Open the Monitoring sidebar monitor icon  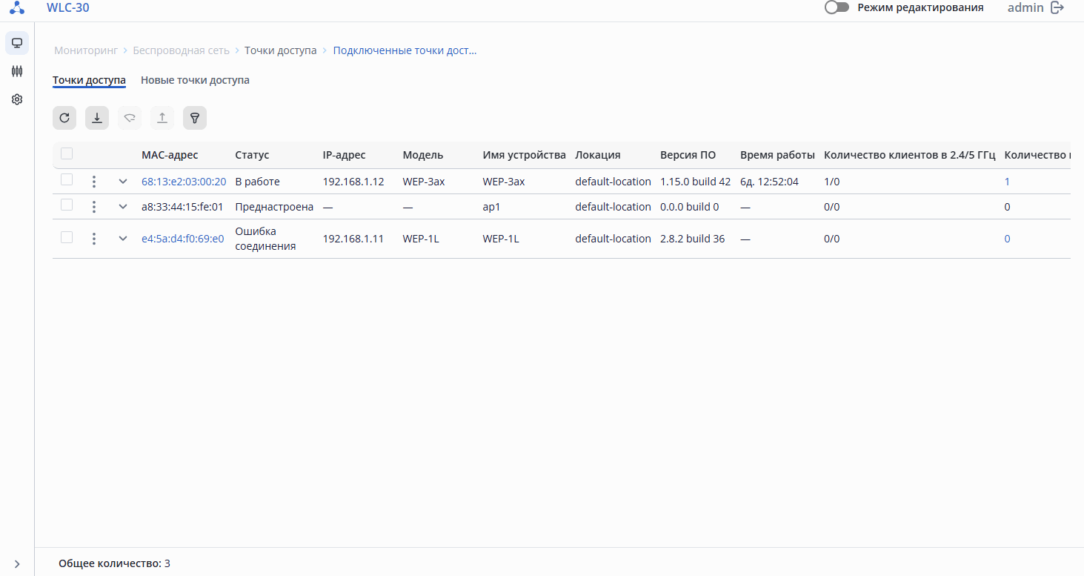tap(17, 43)
